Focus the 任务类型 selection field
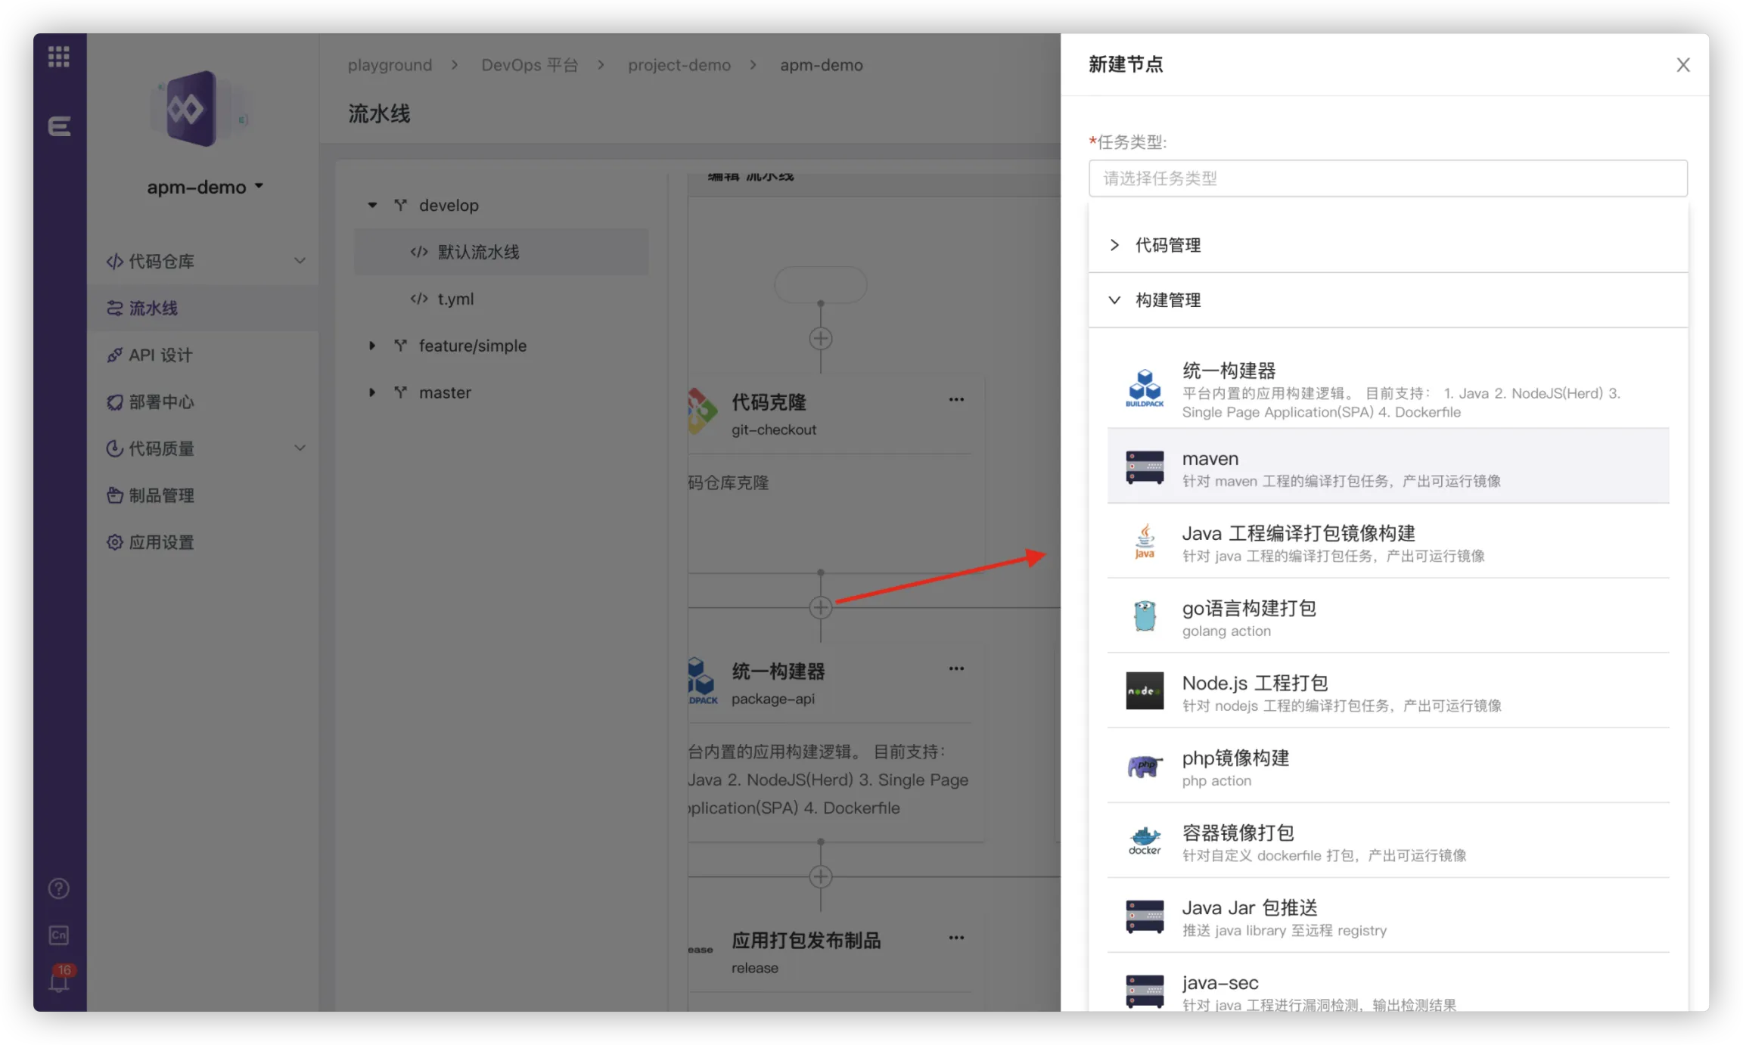The height and width of the screenshot is (1045, 1743). pyautogui.click(x=1387, y=178)
